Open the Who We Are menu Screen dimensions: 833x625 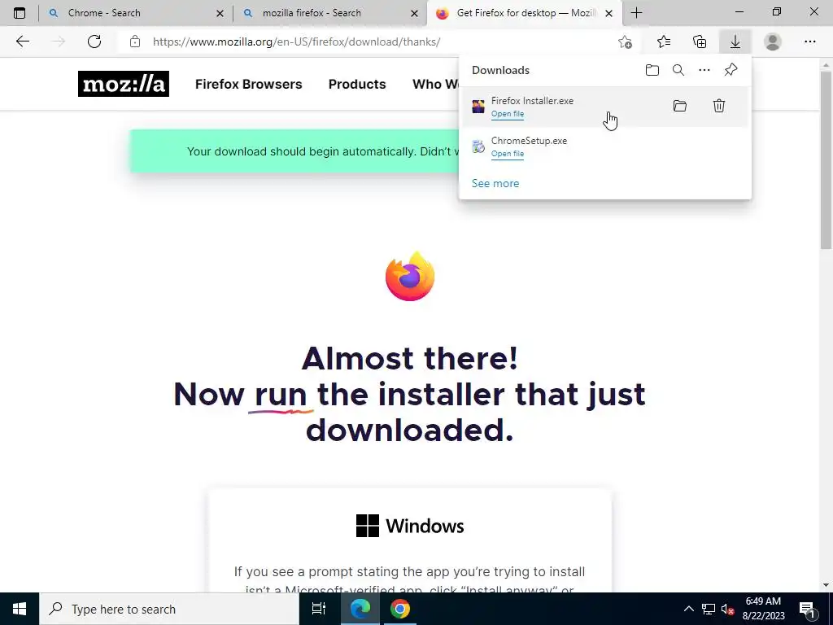(435, 84)
